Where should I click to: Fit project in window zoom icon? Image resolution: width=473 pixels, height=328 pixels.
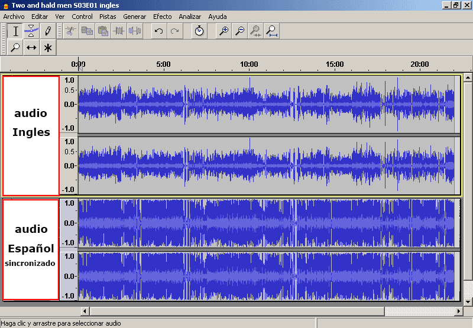tap(271, 31)
